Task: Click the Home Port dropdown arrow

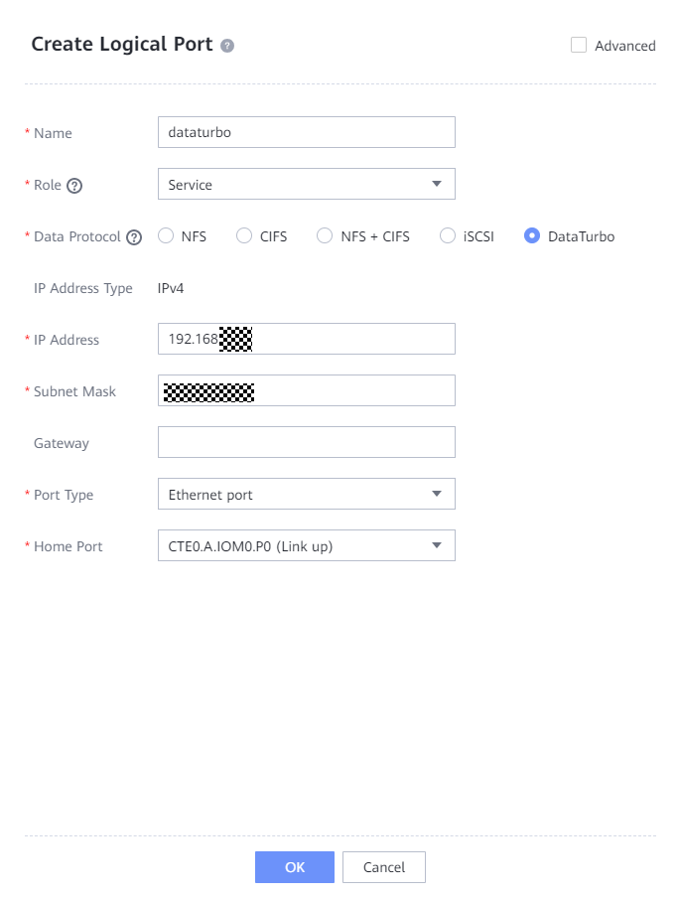Action: (x=436, y=545)
